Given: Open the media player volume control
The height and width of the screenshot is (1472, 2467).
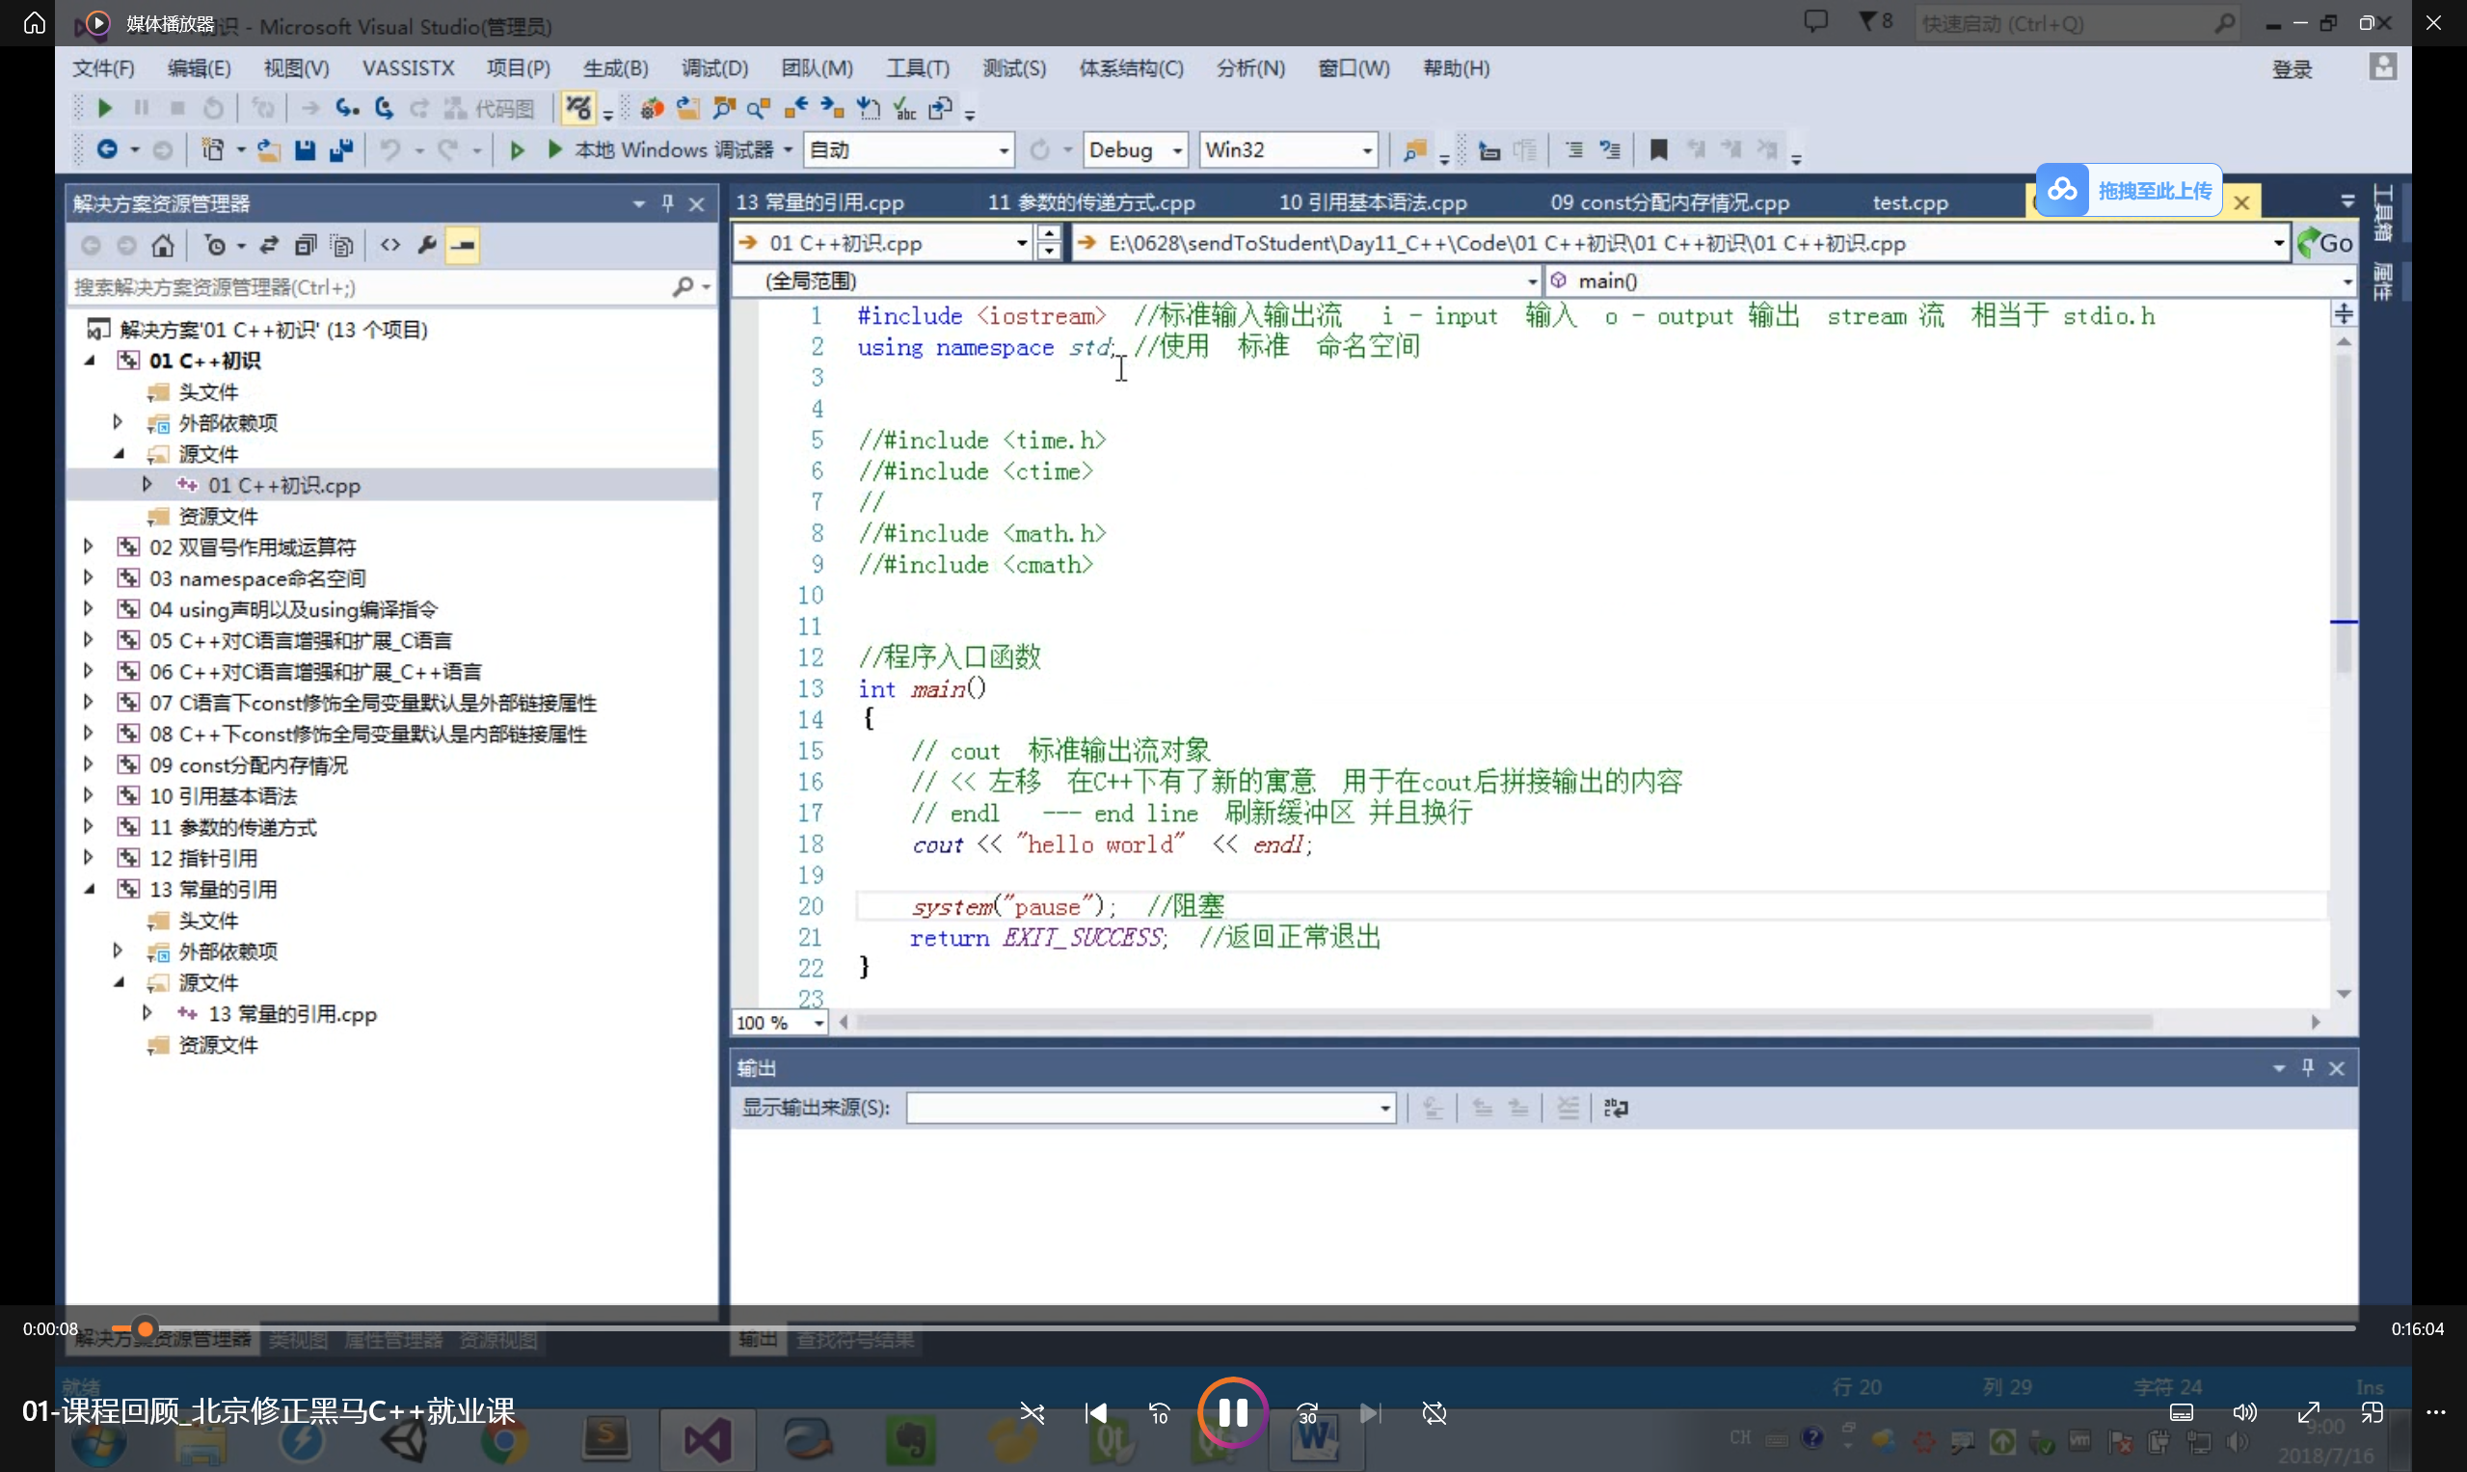Looking at the screenshot, I should click(x=2245, y=1412).
